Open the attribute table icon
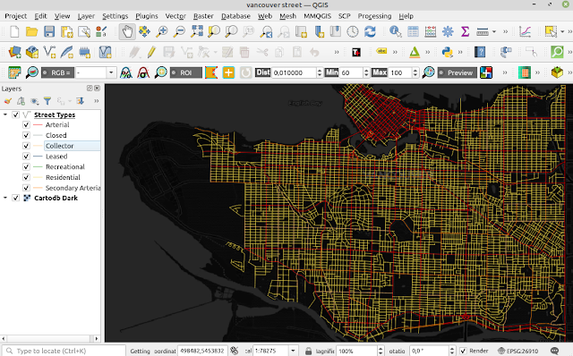Screen dimensions: 573x356 click(413, 32)
